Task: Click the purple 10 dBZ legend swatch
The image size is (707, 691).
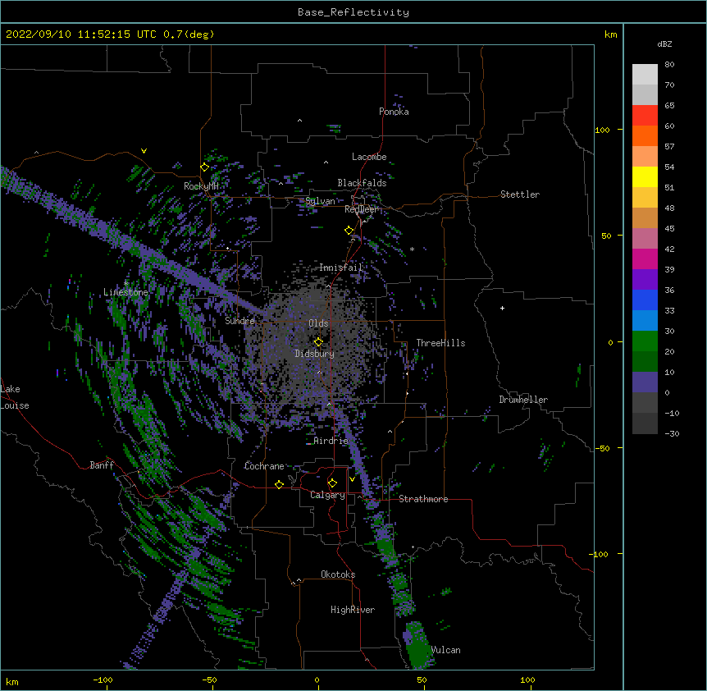Action: coord(645,382)
